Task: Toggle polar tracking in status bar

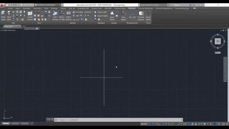Action: (163, 124)
